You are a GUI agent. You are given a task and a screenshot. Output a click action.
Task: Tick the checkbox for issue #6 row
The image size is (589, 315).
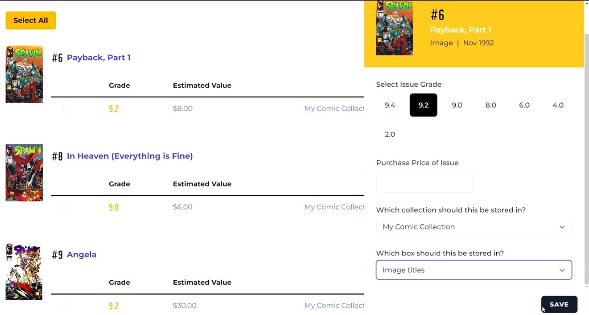click(67, 109)
